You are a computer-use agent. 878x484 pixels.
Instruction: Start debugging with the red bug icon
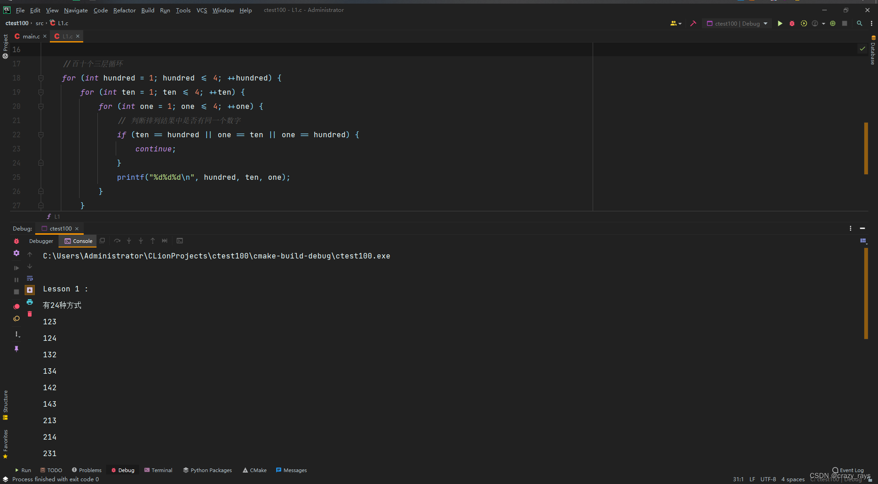tap(792, 23)
